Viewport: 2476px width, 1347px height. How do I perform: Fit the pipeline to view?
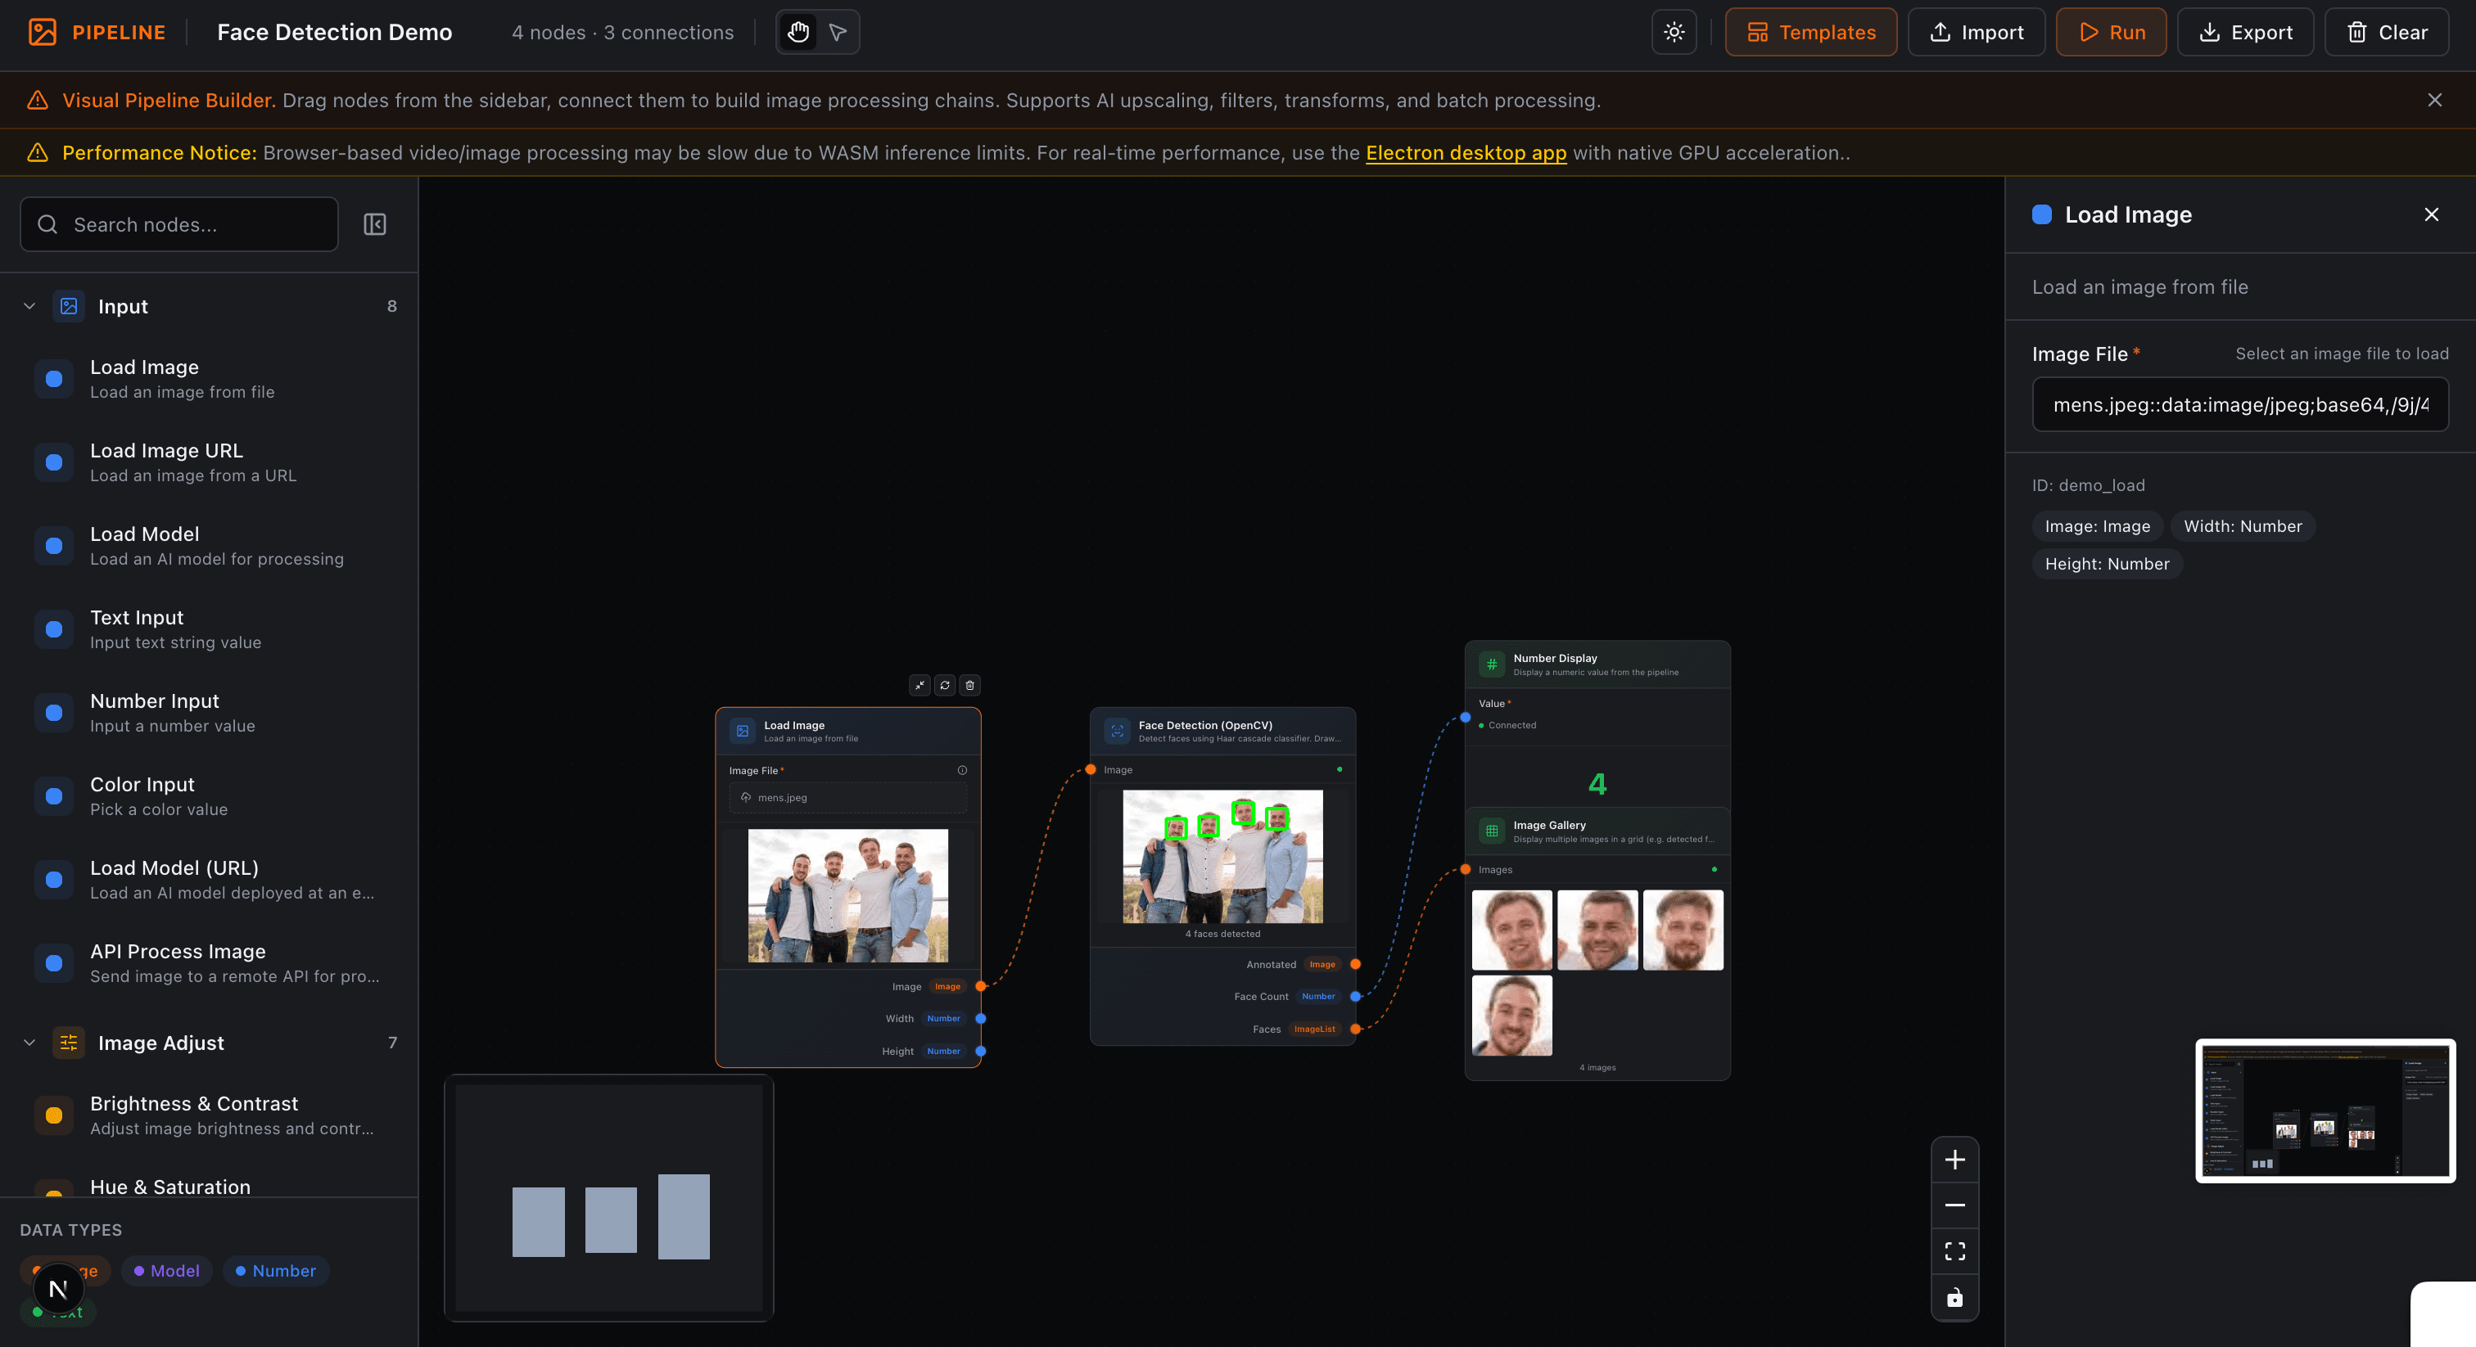[x=1954, y=1251]
